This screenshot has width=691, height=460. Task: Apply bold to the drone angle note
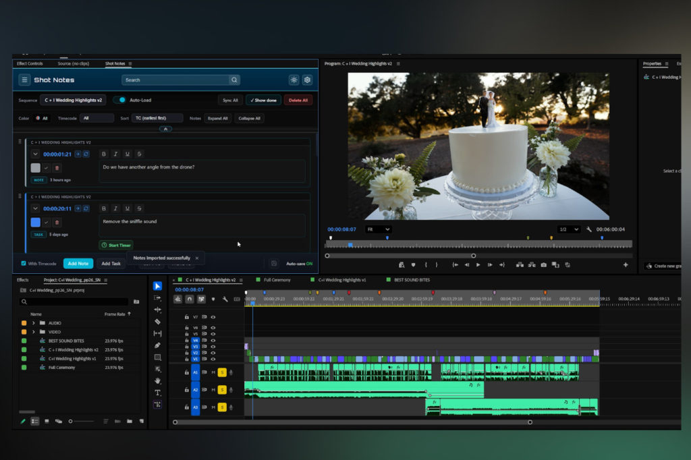103,154
